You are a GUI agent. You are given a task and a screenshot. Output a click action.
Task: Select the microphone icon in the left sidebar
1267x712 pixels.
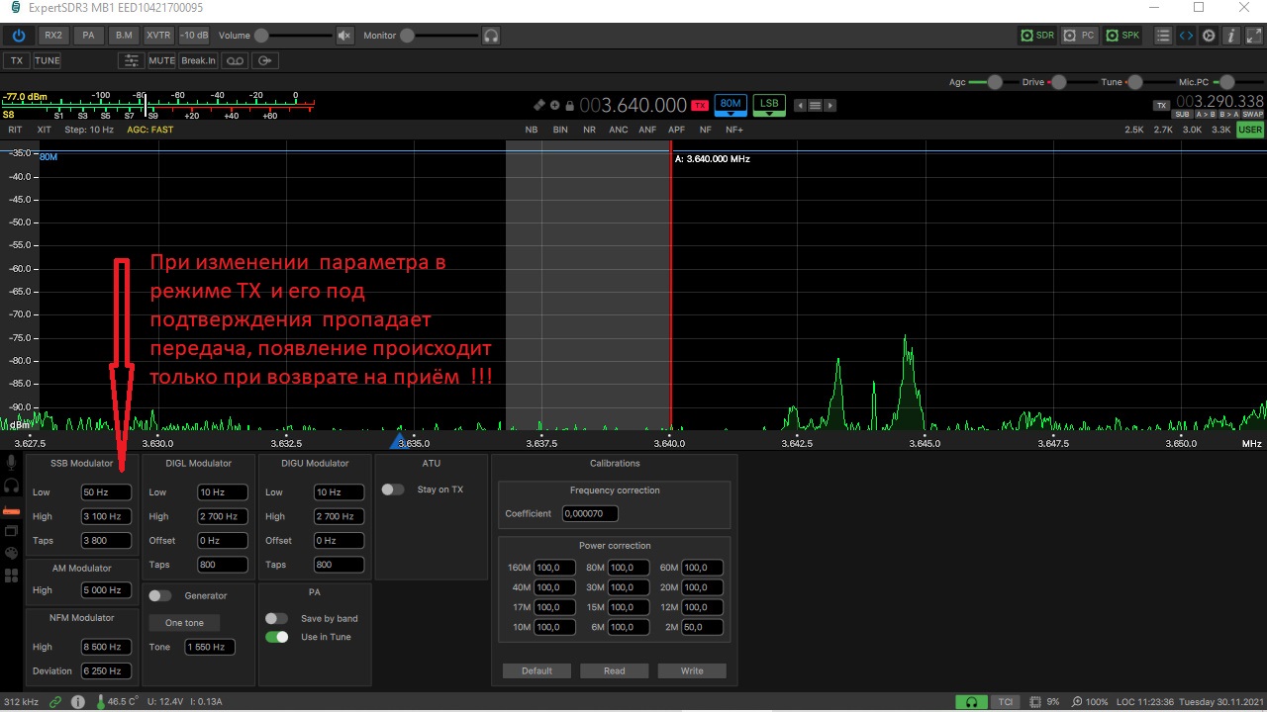(x=11, y=463)
